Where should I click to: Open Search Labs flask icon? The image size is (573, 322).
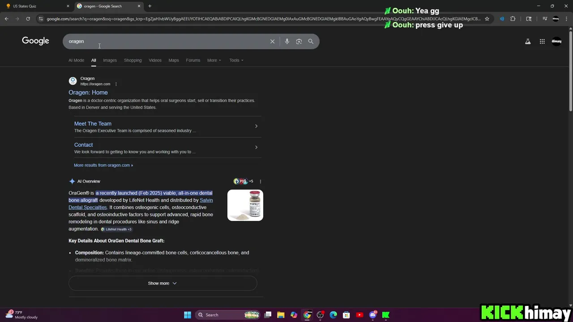(528, 41)
